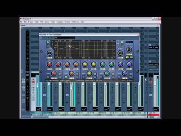
Task: Click the Final_1 track label on right side
Action: 153,48
